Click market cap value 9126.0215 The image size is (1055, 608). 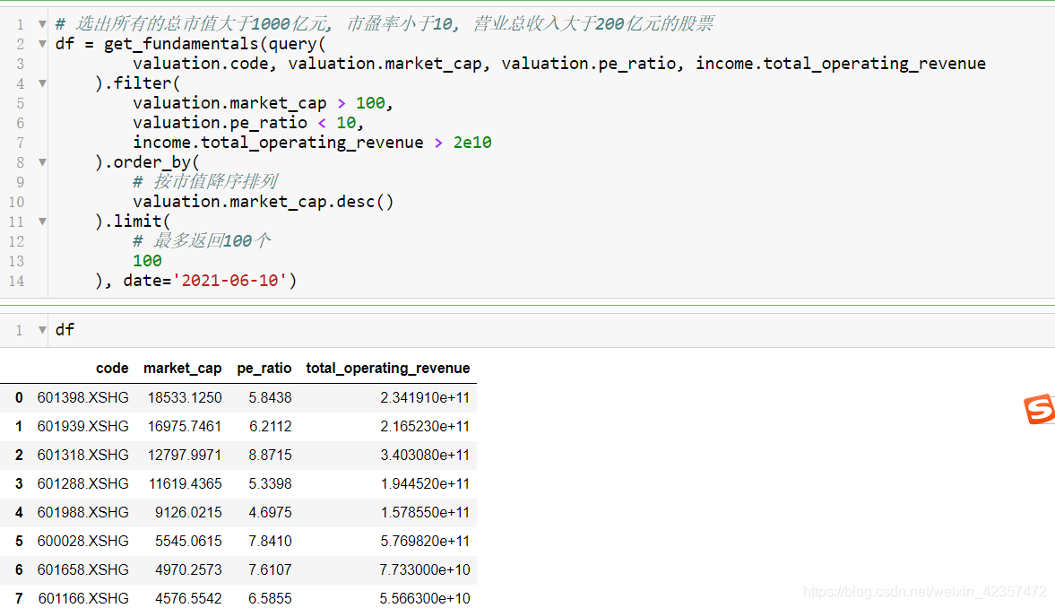click(x=188, y=512)
